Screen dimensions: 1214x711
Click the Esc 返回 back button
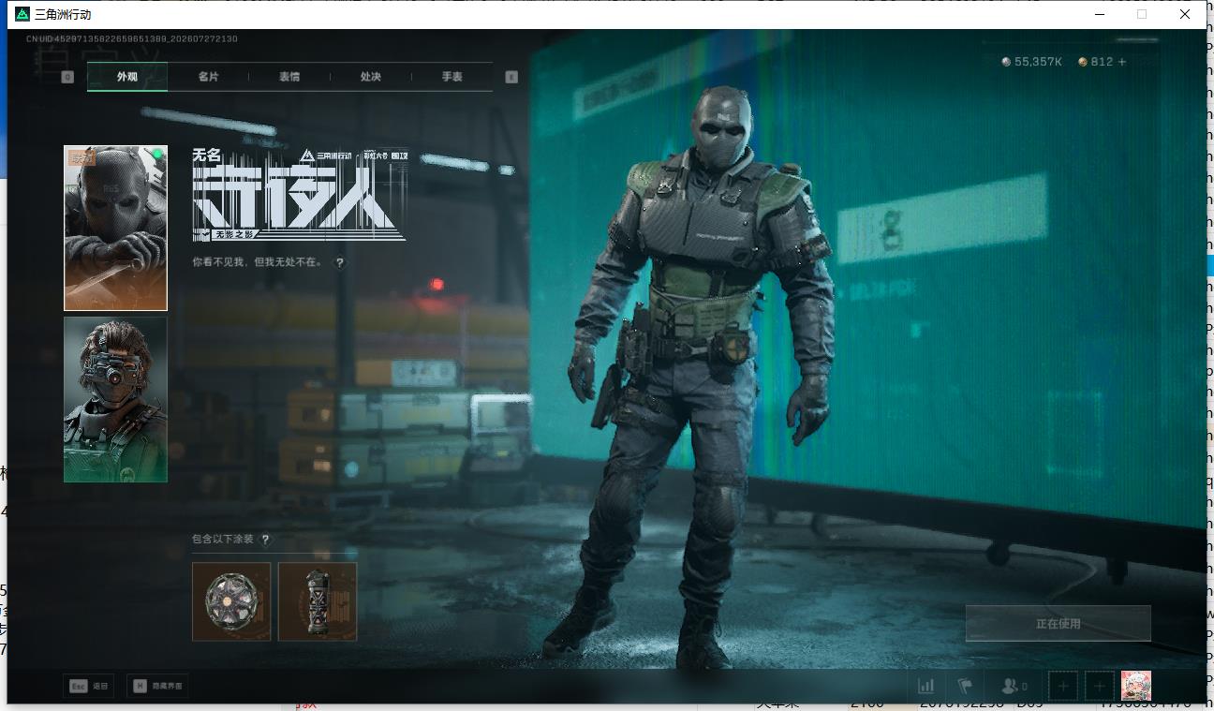(x=89, y=686)
